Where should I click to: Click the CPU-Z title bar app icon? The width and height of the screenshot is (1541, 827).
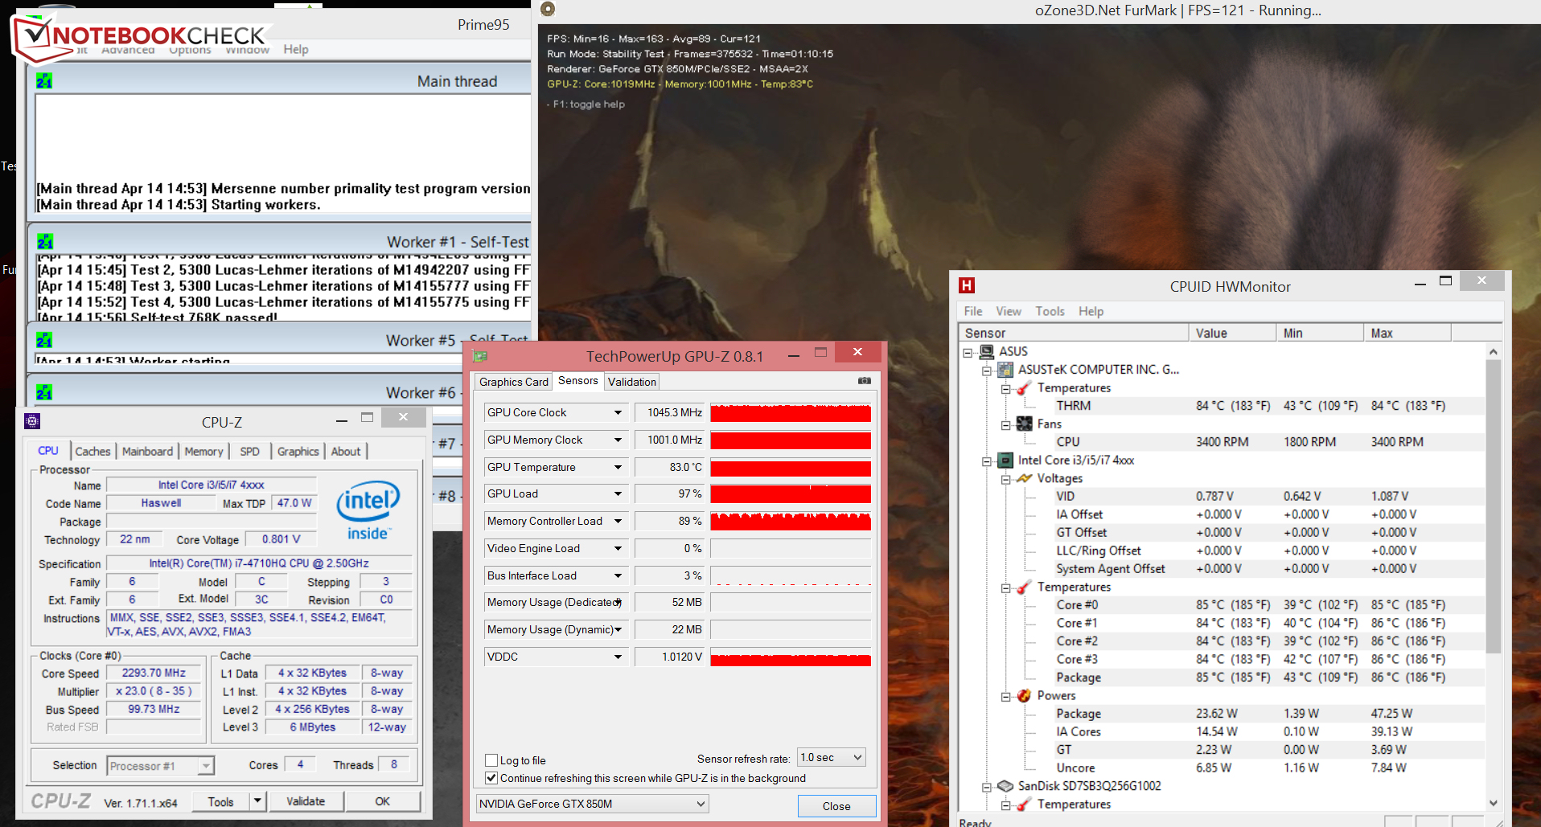(x=32, y=421)
